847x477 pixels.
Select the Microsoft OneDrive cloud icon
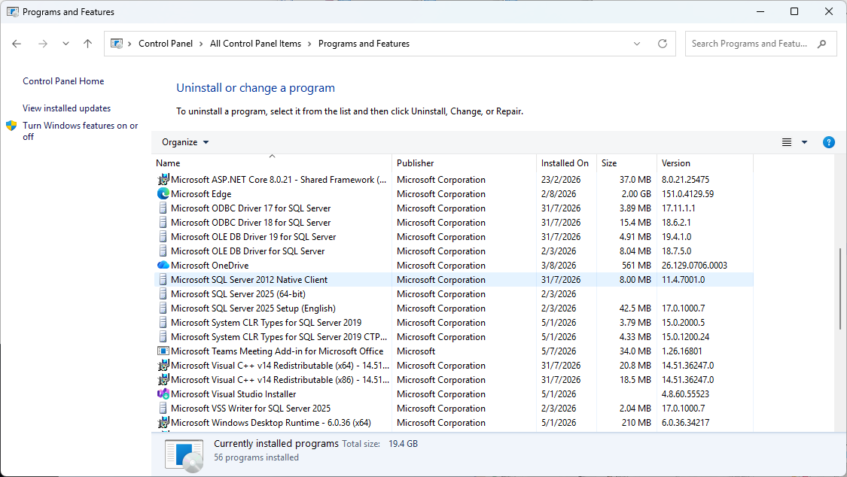[x=163, y=265]
